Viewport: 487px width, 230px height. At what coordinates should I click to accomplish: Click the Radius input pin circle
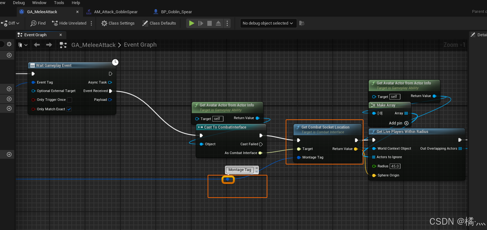374,166
